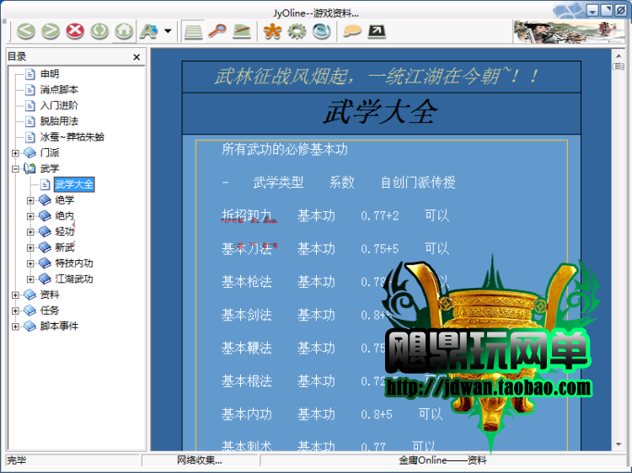The width and height of the screenshot is (632, 473).
Task: Expand the 脚本事件 tree node
Action: coord(15,327)
